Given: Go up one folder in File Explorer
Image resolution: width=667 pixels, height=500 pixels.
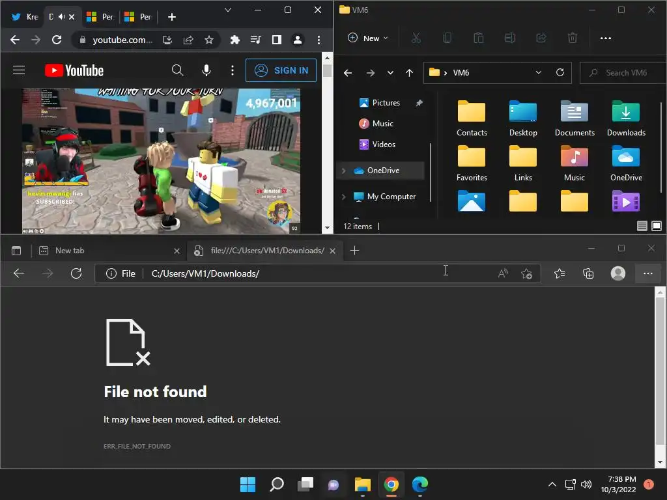Looking at the screenshot, I should tap(409, 73).
